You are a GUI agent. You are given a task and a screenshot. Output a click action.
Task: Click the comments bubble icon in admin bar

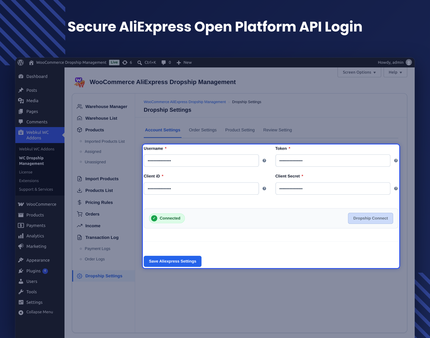[164, 63]
